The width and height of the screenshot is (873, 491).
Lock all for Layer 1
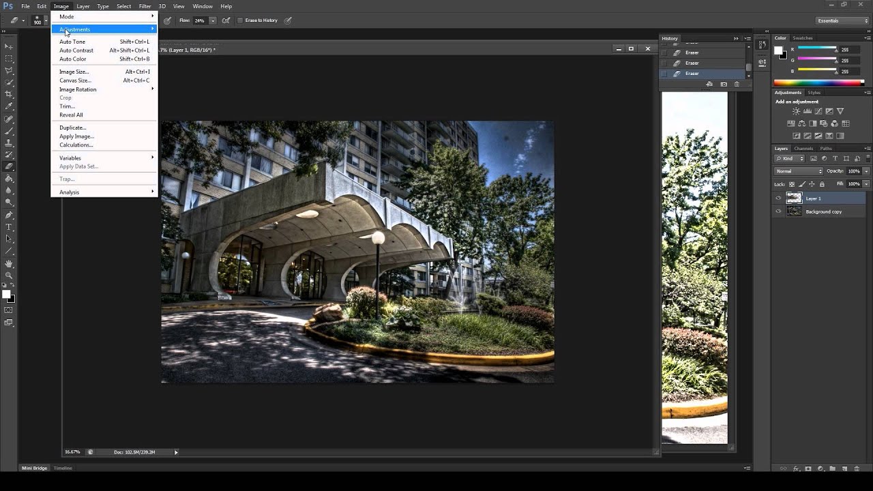point(822,184)
